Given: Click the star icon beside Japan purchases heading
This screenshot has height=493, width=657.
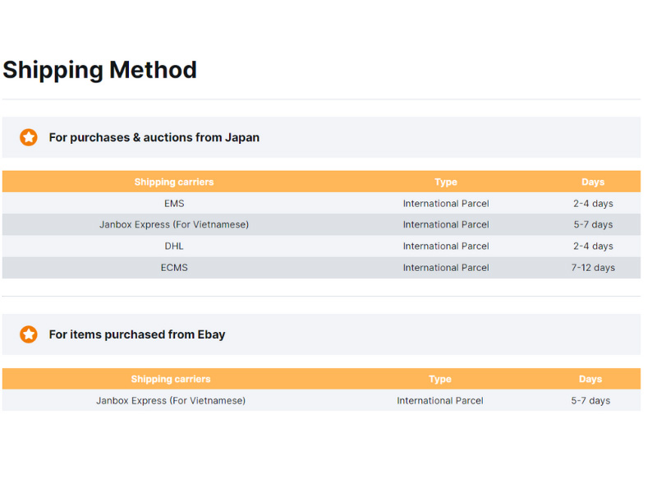Looking at the screenshot, I should (x=29, y=137).
